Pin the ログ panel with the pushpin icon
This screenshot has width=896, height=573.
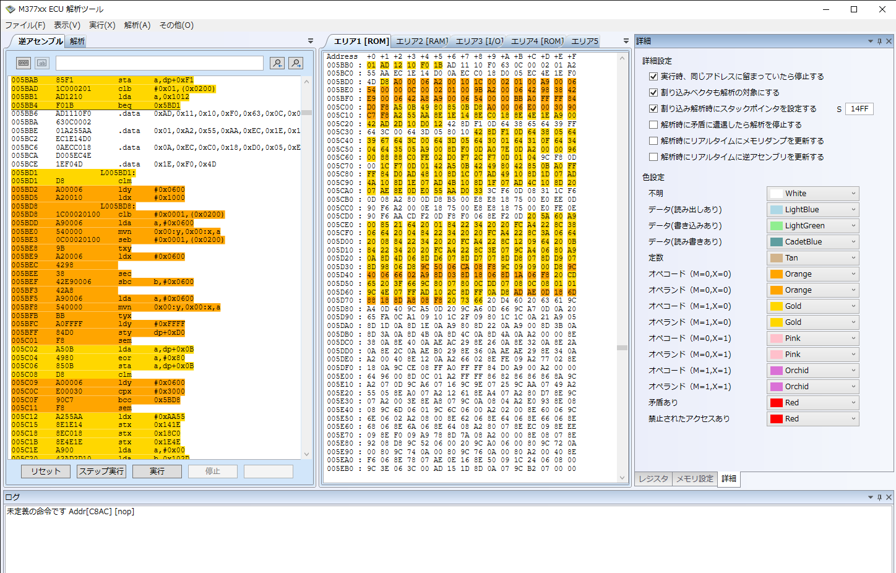point(879,497)
